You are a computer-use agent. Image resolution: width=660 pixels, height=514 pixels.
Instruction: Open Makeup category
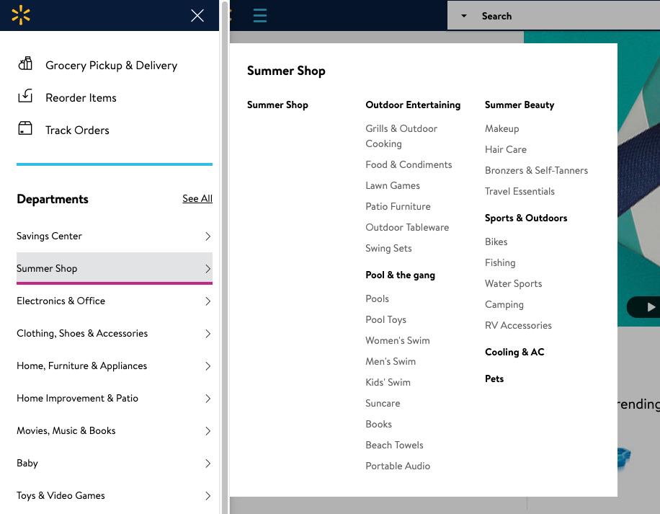(x=501, y=128)
